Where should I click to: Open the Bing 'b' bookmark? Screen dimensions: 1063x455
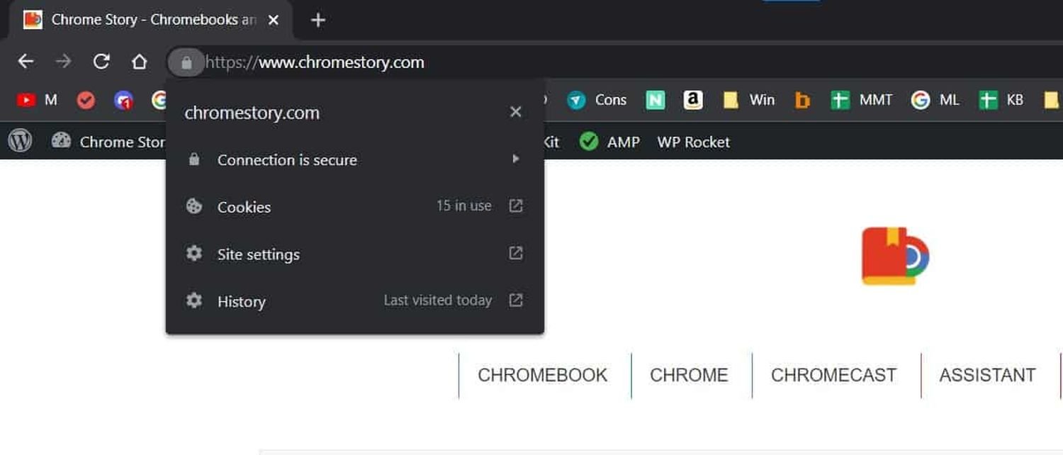[x=802, y=100]
